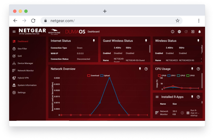Click the upload peak data point at 0.0030

click(x=109, y=78)
